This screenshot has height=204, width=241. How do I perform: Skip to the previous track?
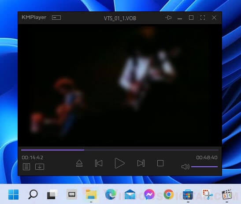(x=99, y=163)
